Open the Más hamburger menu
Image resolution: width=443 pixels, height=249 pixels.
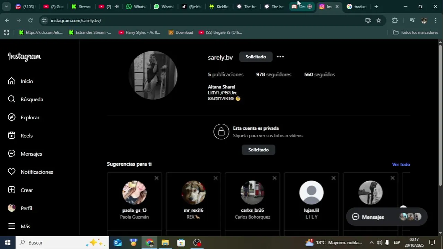tap(12, 226)
